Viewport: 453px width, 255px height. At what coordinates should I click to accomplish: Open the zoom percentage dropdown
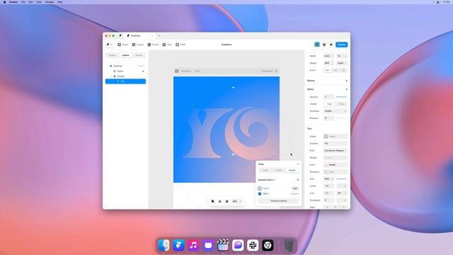point(237,201)
